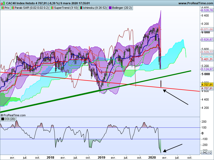Open the Prix indicator label
This screenshot has height=160, width=214.
click(7, 8)
